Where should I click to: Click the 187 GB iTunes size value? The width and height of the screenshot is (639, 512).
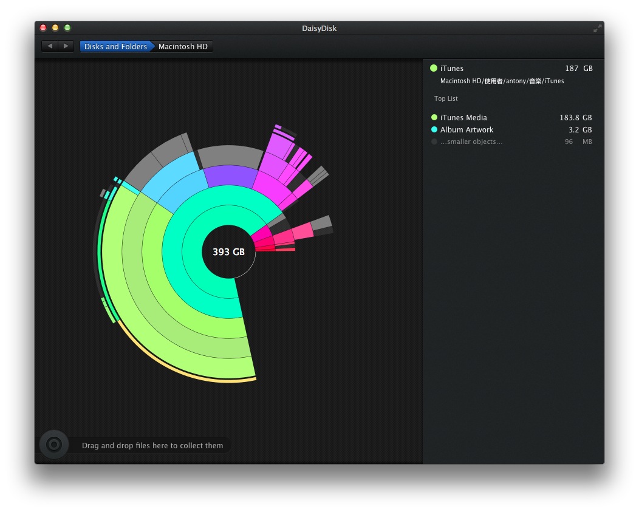click(x=579, y=69)
